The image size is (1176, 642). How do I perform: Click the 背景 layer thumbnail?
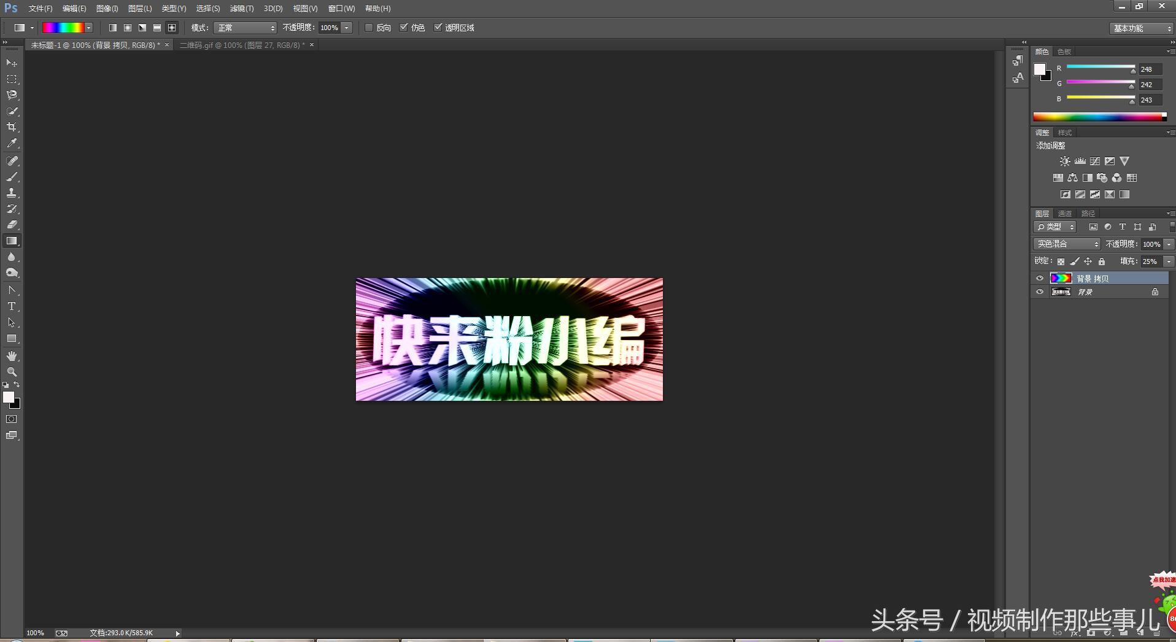[1062, 292]
